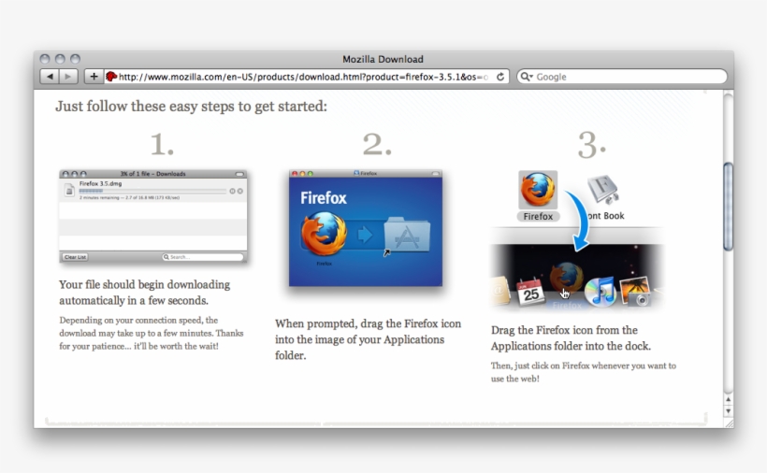
Task: Click the step 2 Firefox installer image
Action: pyautogui.click(x=366, y=228)
